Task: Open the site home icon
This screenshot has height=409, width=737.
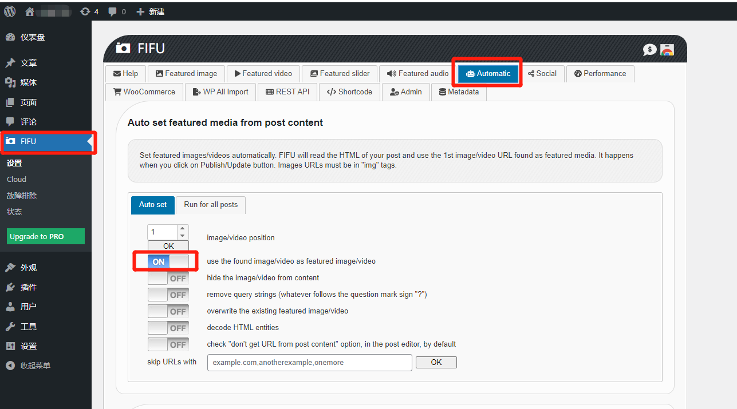Action: (30, 11)
